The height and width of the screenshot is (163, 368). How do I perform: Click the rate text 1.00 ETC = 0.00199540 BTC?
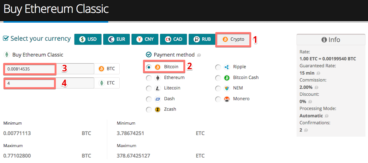tap(328, 59)
